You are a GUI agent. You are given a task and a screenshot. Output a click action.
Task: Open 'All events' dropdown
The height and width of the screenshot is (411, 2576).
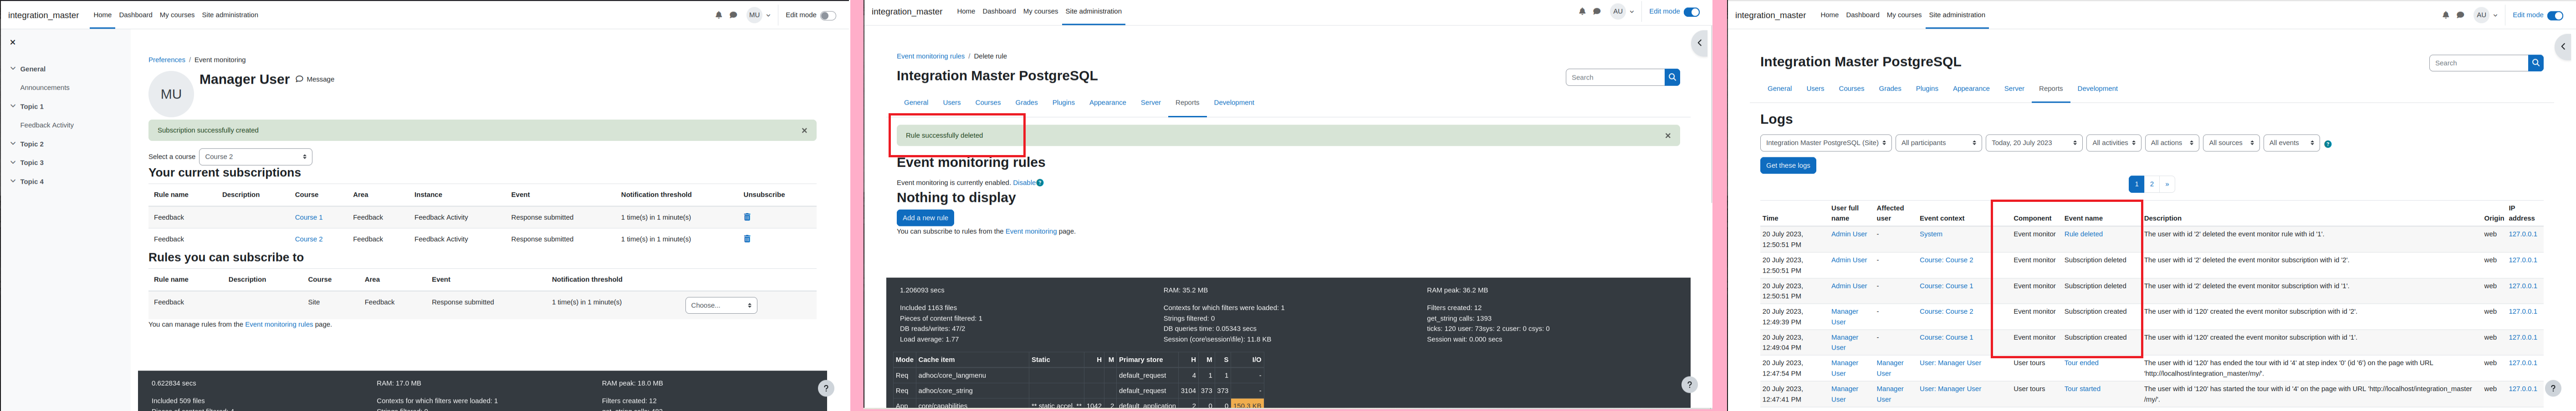click(x=2291, y=144)
